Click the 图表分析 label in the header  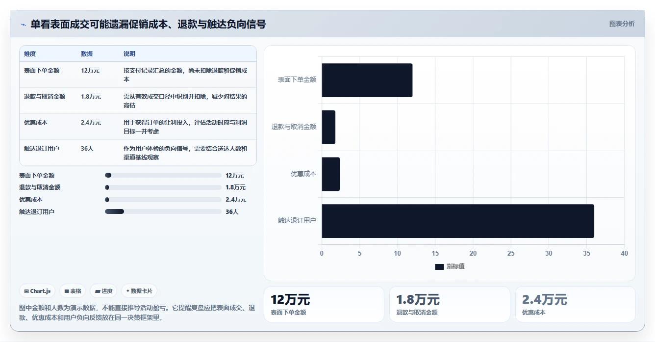[x=622, y=24]
